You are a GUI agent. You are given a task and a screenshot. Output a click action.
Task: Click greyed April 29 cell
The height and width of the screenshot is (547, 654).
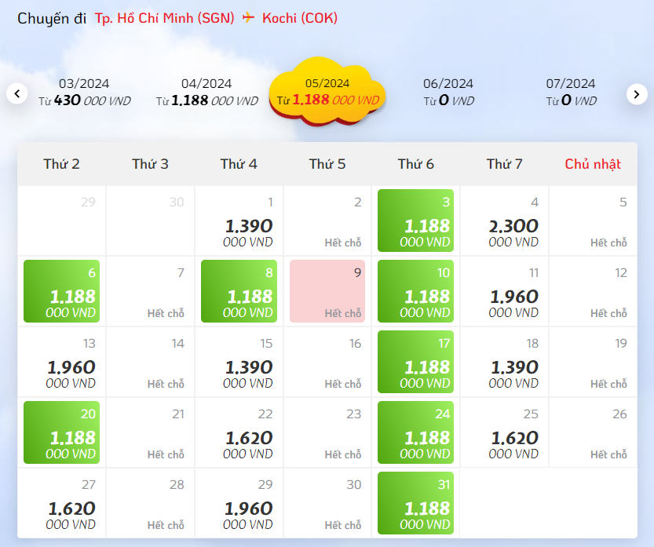tap(62, 221)
